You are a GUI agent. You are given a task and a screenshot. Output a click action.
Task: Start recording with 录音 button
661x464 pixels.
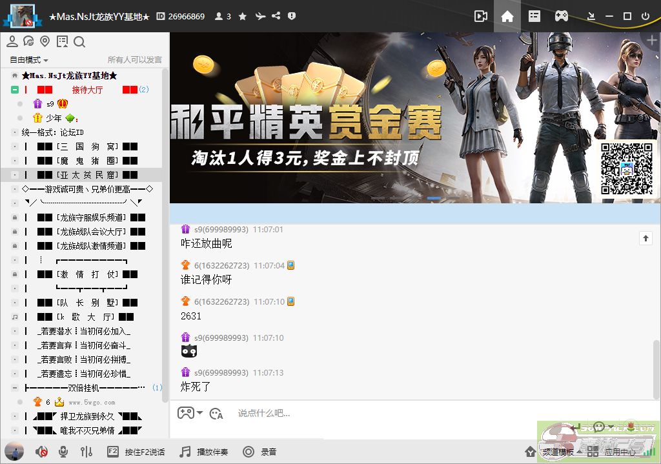point(259,452)
